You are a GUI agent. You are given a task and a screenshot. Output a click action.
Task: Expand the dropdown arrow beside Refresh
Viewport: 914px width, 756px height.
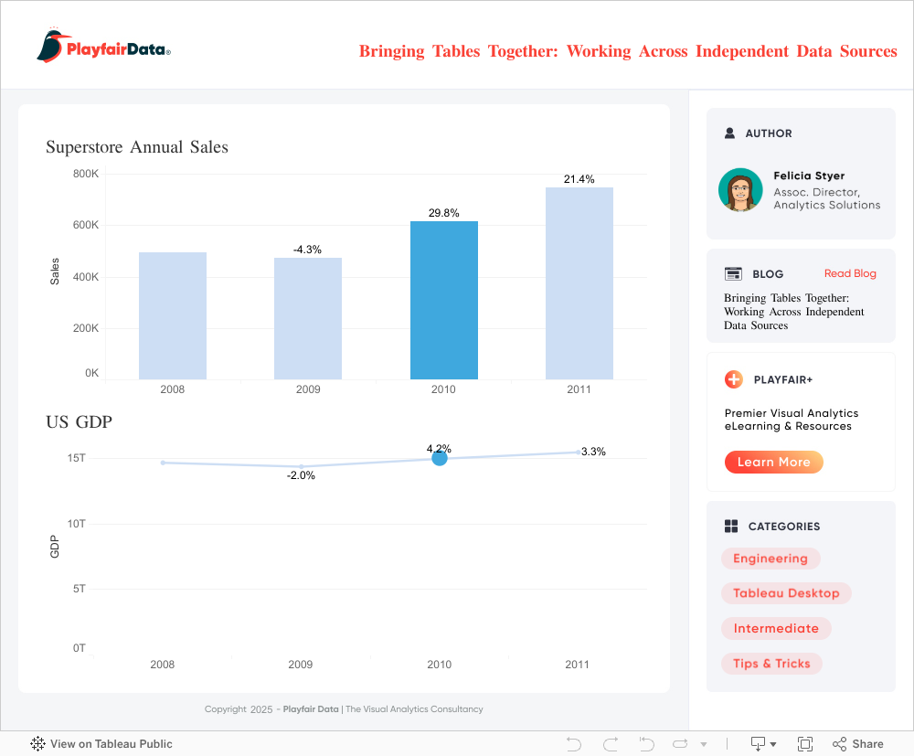click(703, 745)
